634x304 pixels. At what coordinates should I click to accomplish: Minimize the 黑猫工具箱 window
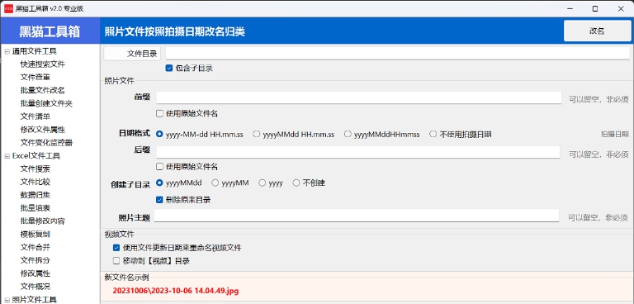coord(570,9)
